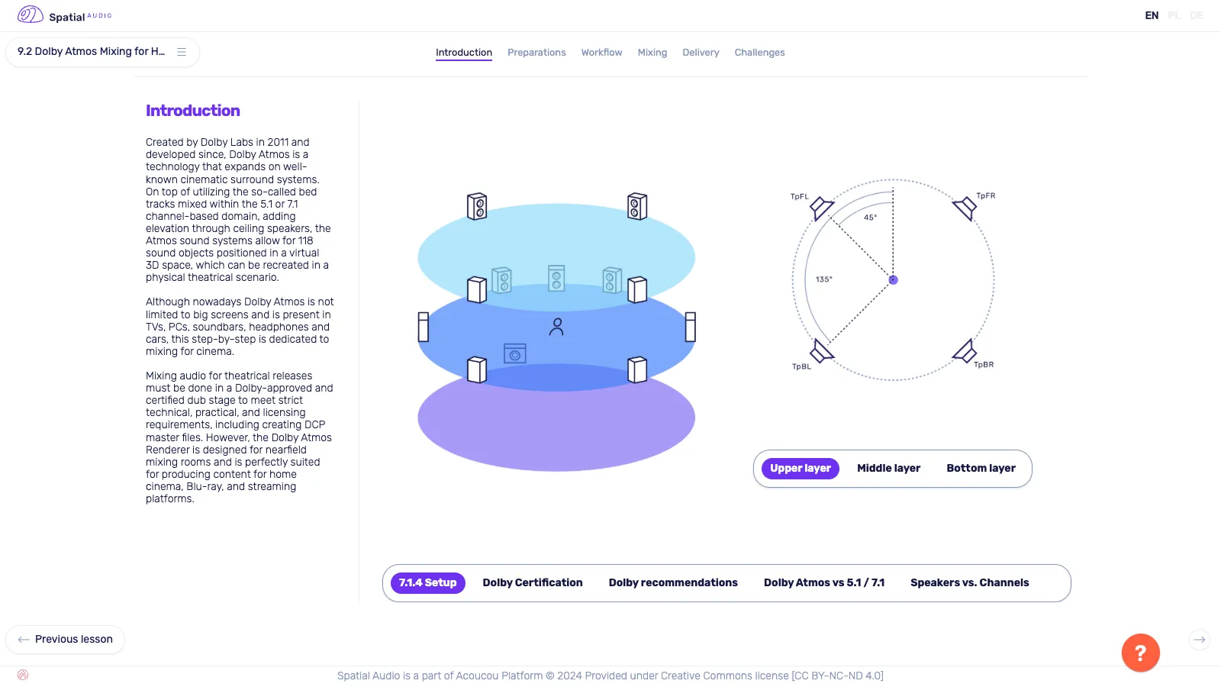1221x687 pixels.
Task: Select the 7.1.4 Setup topic
Action: click(428, 583)
